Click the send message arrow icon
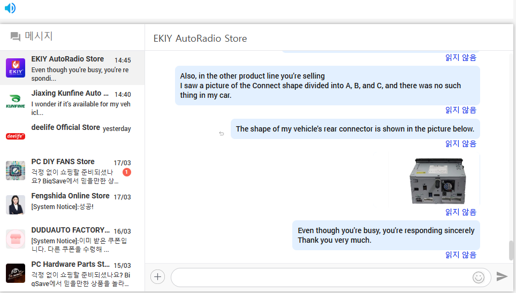516x293 pixels. [502, 276]
